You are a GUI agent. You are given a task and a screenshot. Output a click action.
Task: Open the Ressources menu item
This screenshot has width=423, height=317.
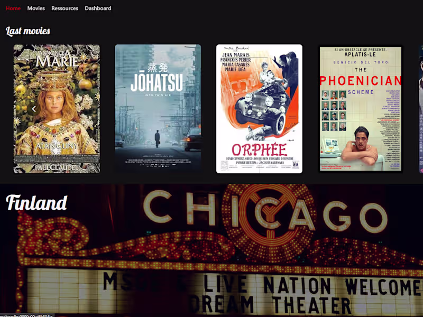tap(65, 8)
